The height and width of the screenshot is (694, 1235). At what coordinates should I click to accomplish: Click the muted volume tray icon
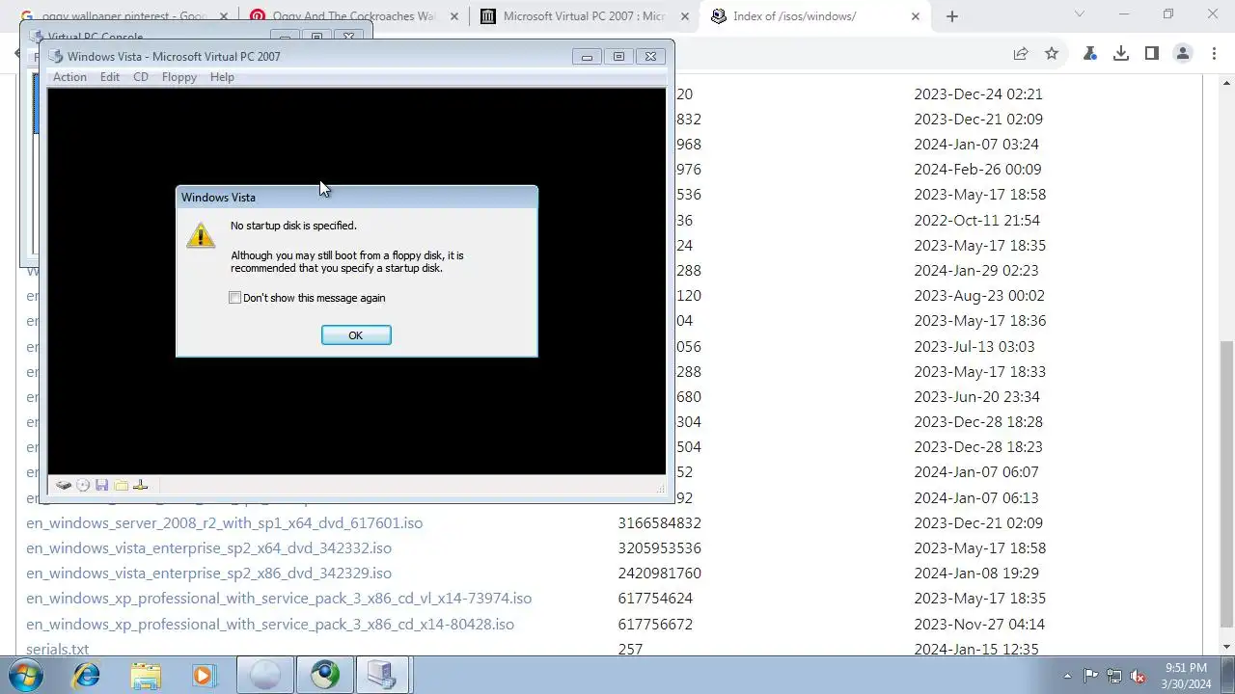[x=1138, y=676]
